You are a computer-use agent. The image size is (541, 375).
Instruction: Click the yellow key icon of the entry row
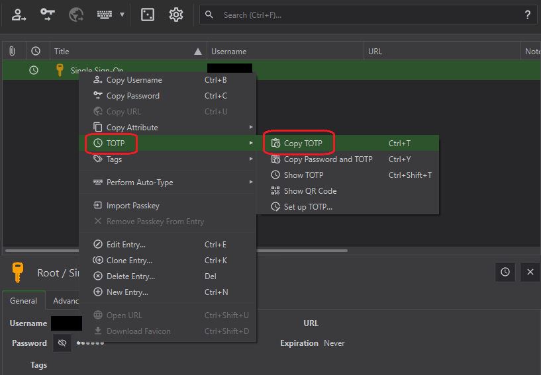click(x=60, y=70)
